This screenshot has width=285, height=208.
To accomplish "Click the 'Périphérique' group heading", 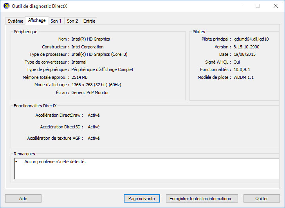I will pos(25,32).
